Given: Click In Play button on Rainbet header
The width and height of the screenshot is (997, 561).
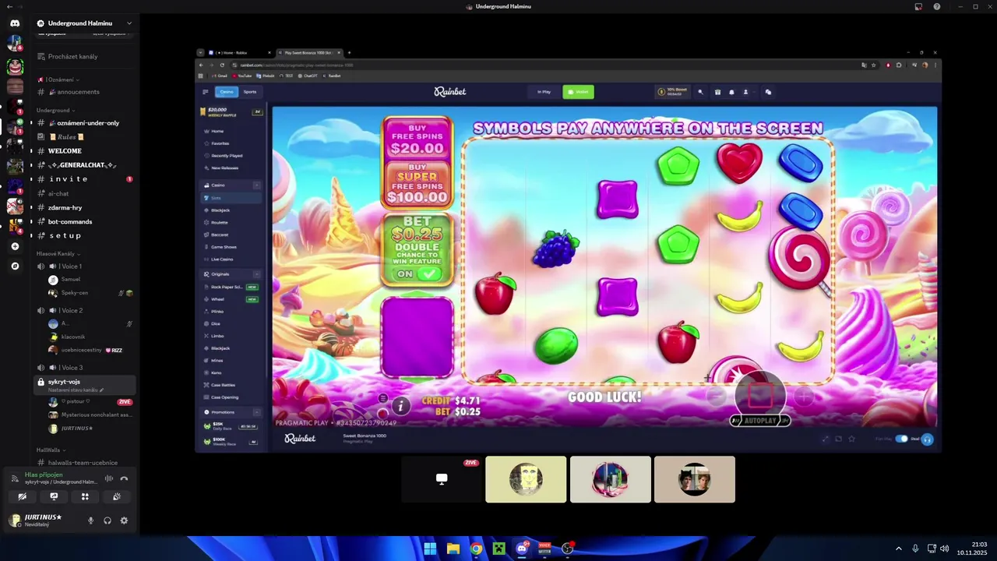Looking at the screenshot, I should point(544,92).
